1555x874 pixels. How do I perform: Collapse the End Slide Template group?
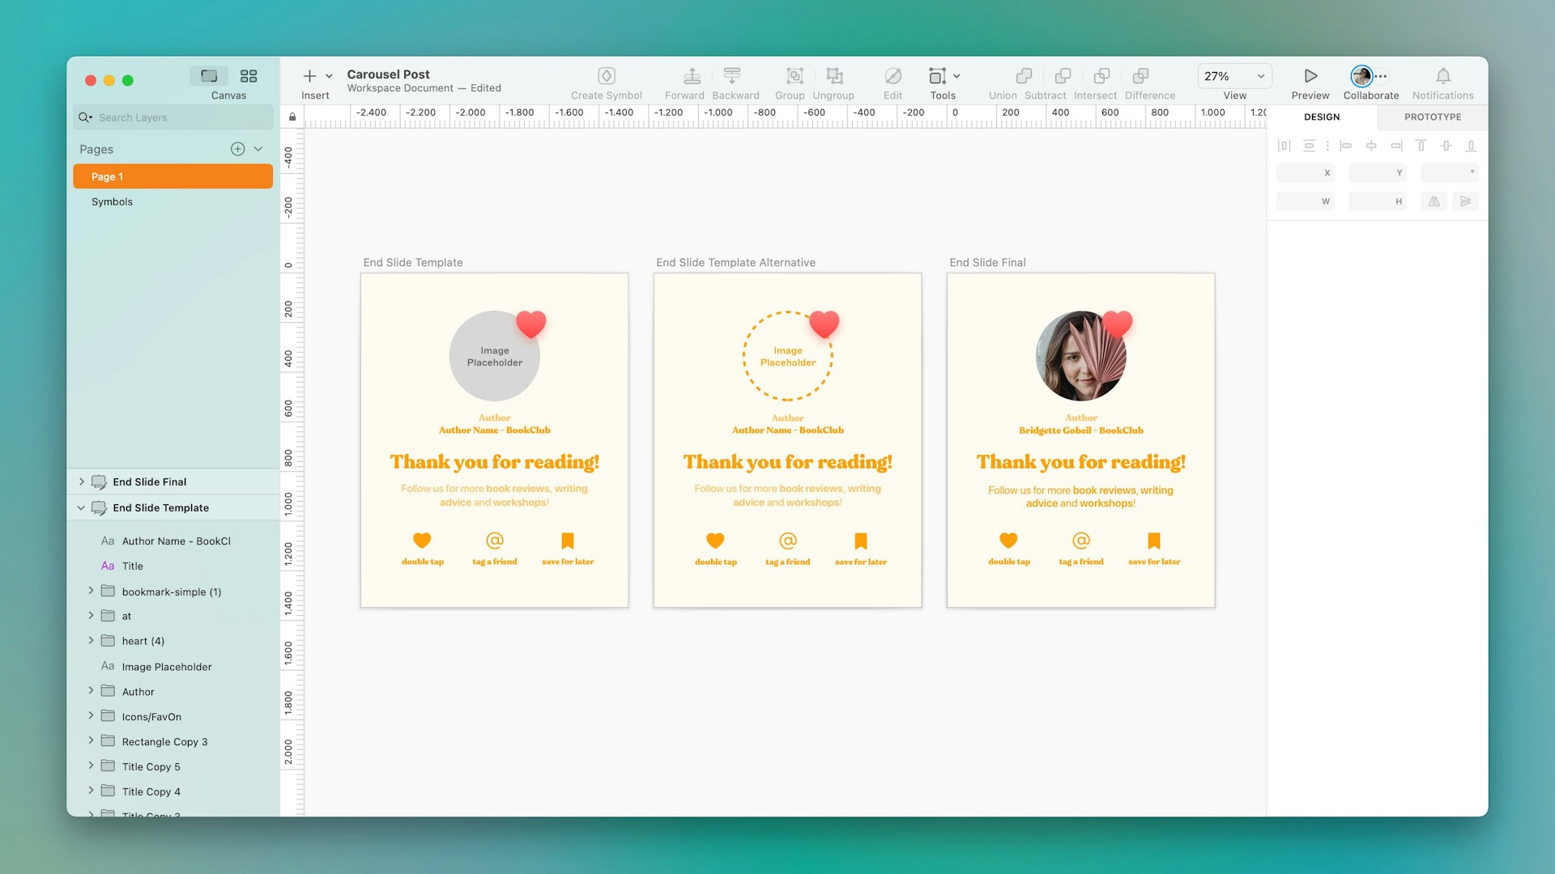click(x=80, y=507)
